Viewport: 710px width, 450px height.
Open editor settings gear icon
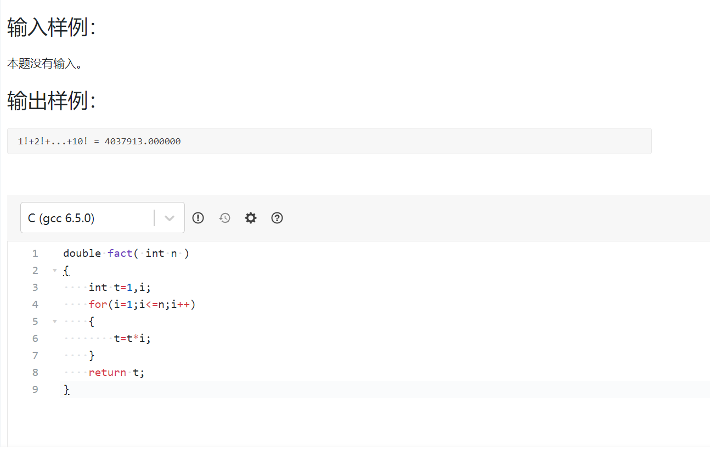tap(251, 218)
